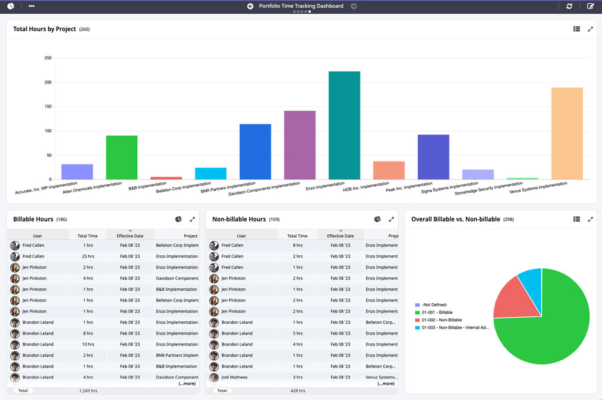This screenshot has height=400, width=602.
Task: Expand the Total Hours by Project chart fullscreen
Action: pyautogui.click(x=591, y=28)
